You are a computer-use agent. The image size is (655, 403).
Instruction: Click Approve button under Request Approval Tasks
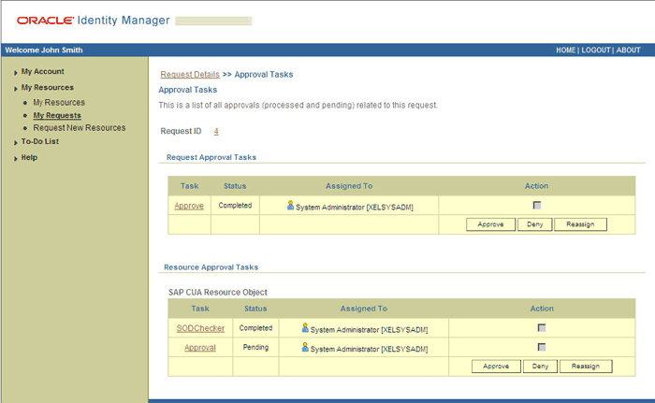tap(491, 224)
